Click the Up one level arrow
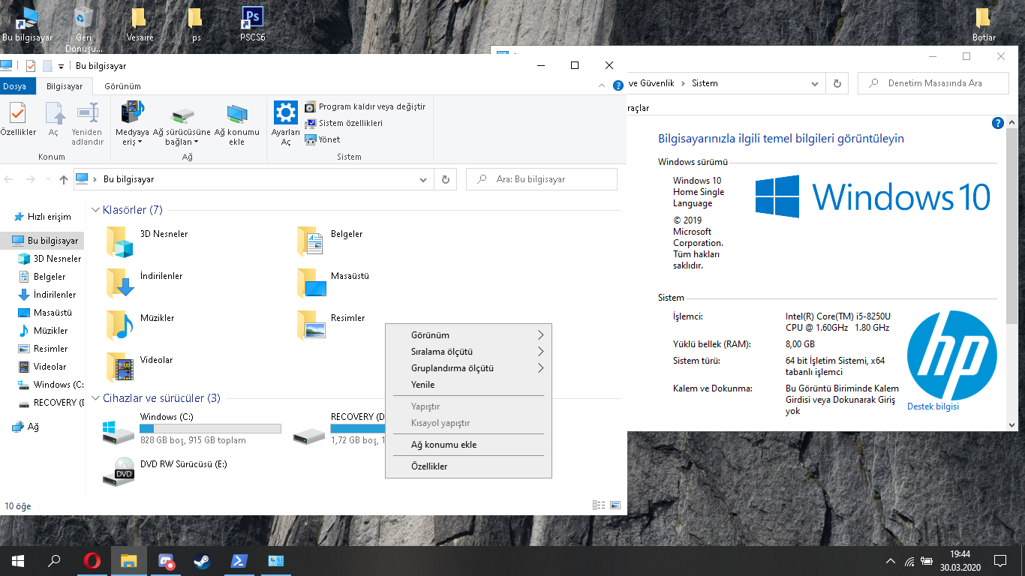Image resolution: width=1025 pixels, height=576 pixels. pos(64,180)
